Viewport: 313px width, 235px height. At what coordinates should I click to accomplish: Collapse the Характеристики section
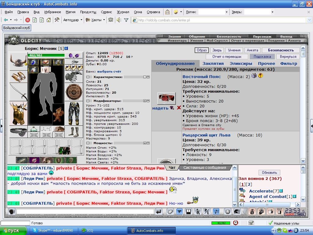[x=88, y=77]
